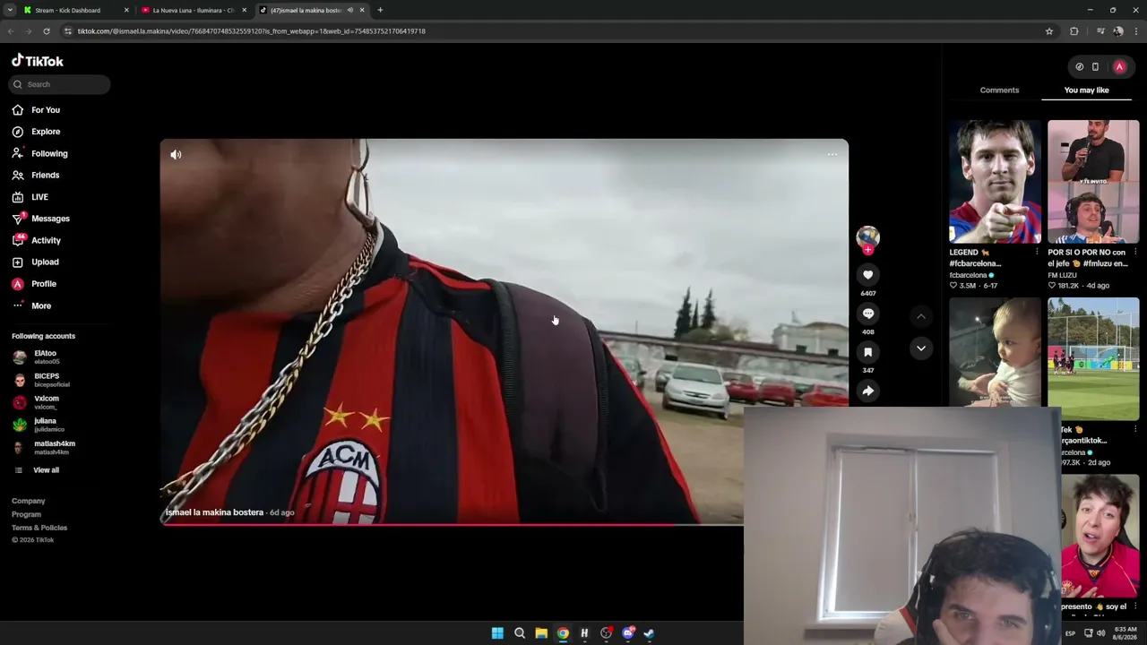
Task: Click the phone app icon in header
Action: click(1095, 66)
